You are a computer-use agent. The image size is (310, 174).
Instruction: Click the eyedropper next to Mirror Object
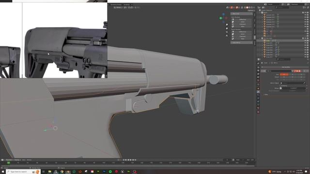(305, 83)
